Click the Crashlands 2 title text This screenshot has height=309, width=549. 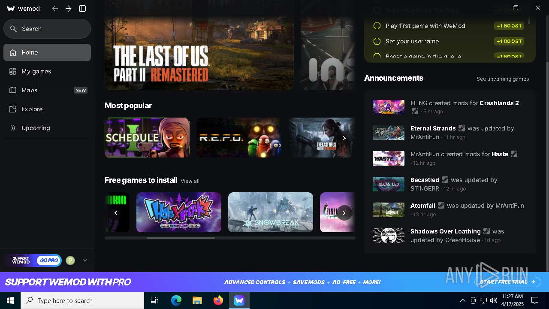click(499, 103)
